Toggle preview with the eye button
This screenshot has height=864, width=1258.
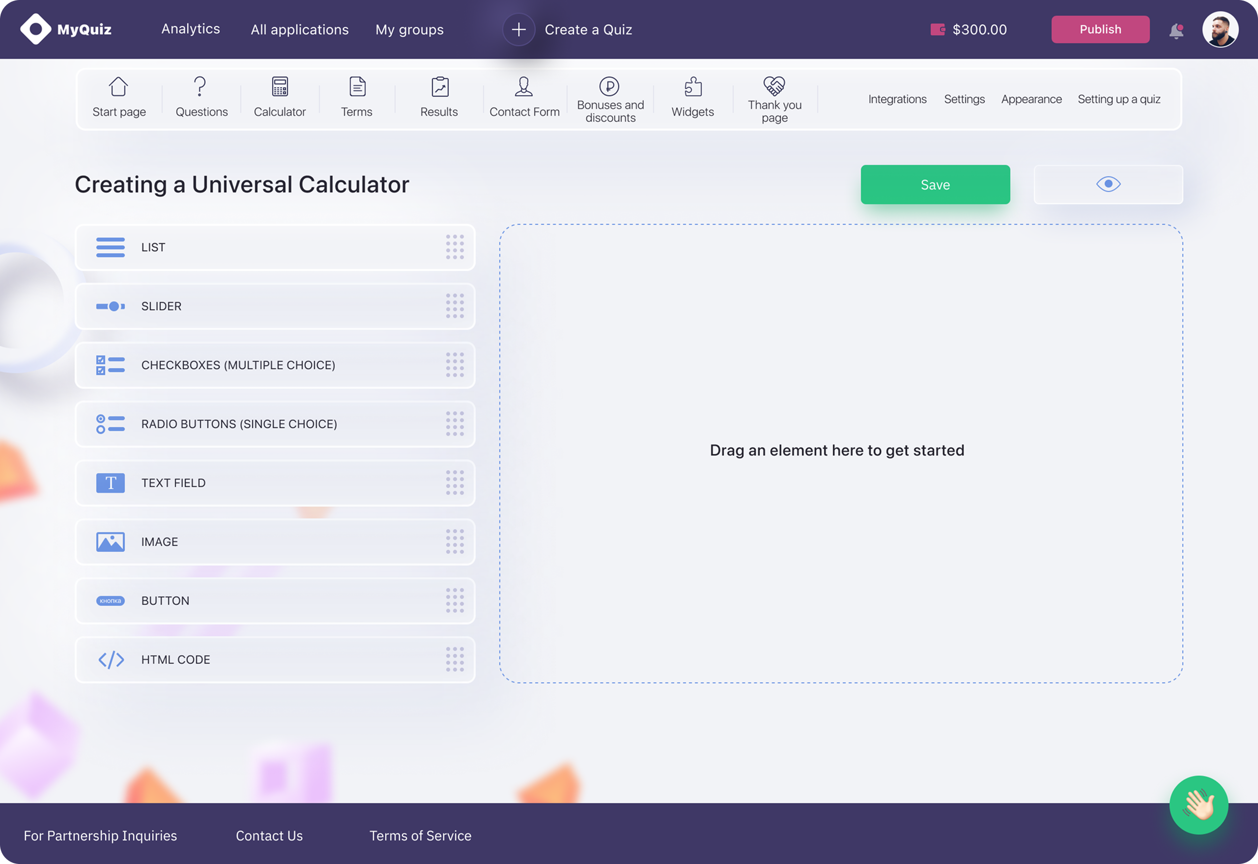[1108, 185]
